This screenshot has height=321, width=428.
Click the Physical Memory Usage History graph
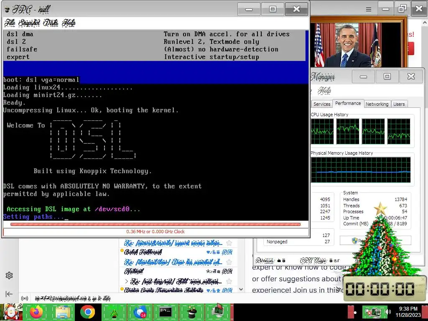pos(361,170)
